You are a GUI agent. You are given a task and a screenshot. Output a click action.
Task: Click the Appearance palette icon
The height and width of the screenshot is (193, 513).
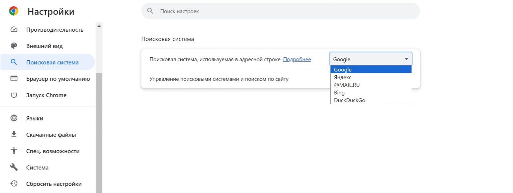click(14, 46)
